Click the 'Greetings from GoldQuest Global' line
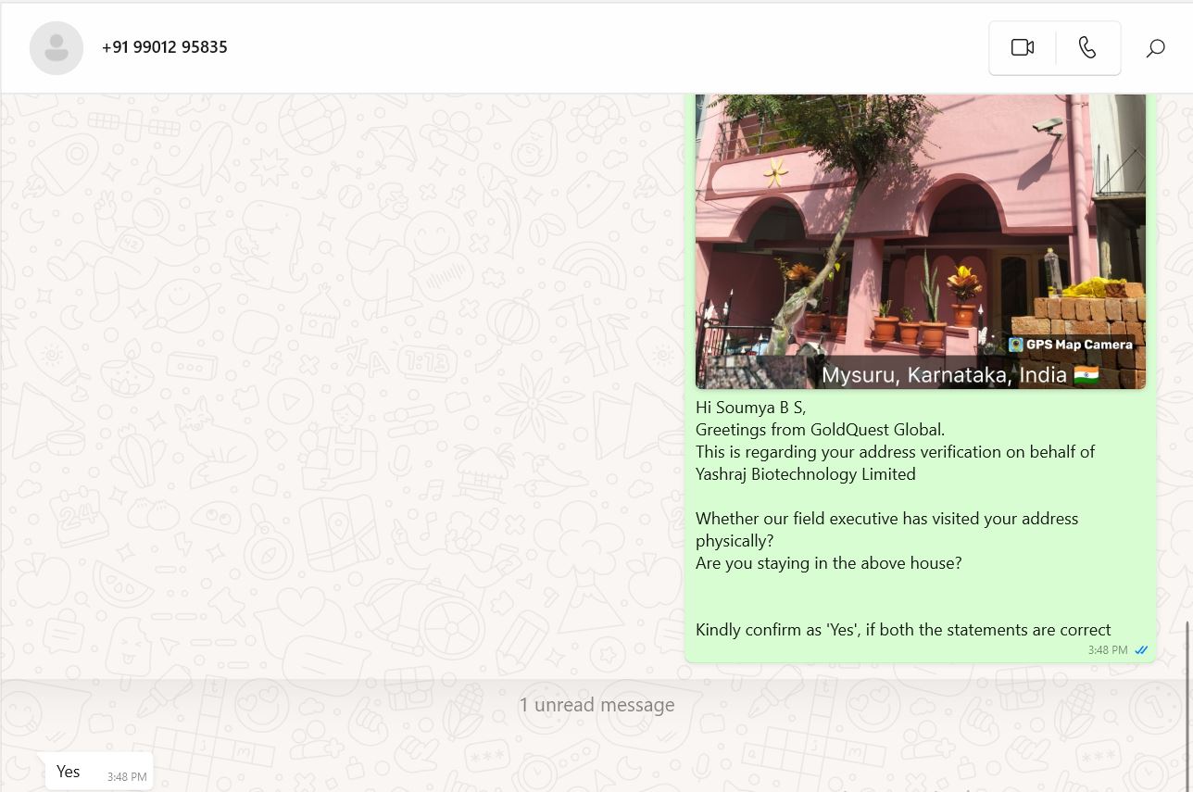Viewport: 1193px width, 792px height. coord(820,430)
